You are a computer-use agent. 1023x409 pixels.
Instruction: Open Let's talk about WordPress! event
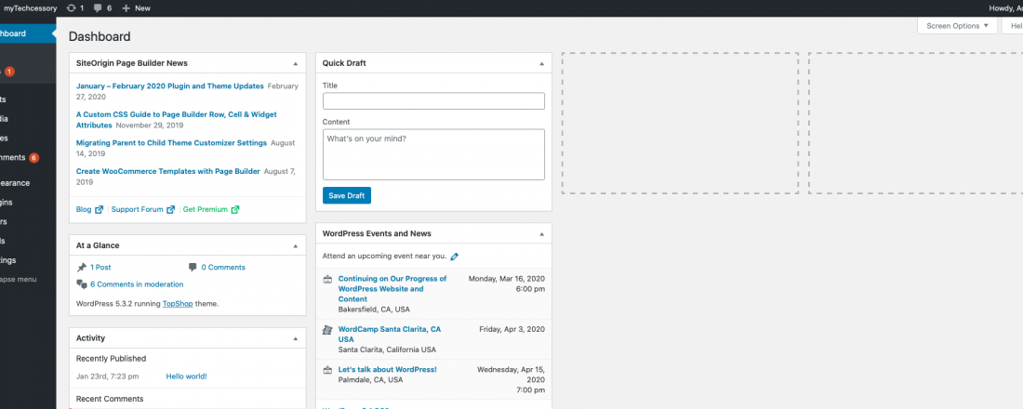click(x=388, y=370)
